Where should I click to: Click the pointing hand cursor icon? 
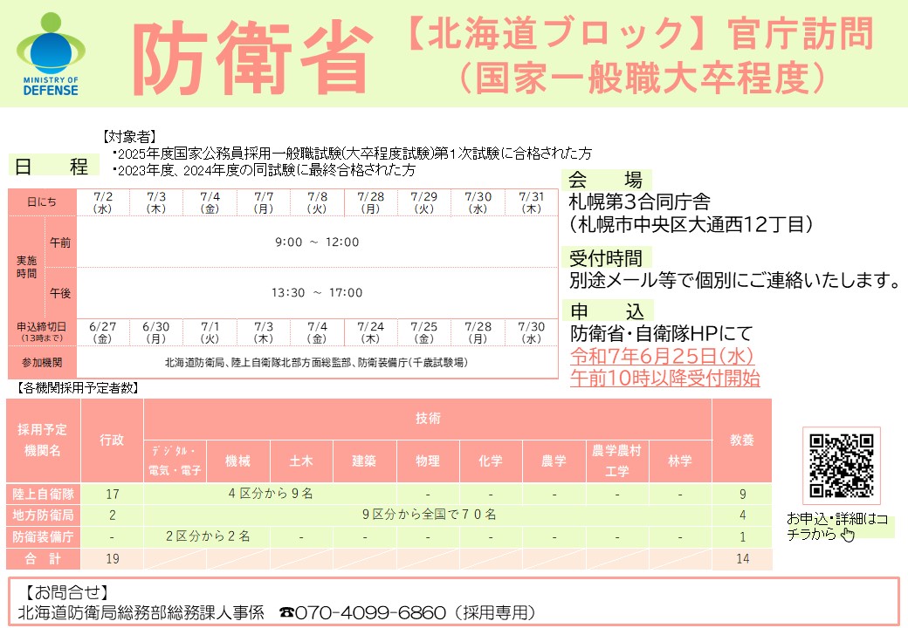848,535
